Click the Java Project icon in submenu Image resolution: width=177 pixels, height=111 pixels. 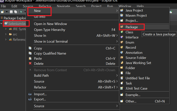click(122, 10)
